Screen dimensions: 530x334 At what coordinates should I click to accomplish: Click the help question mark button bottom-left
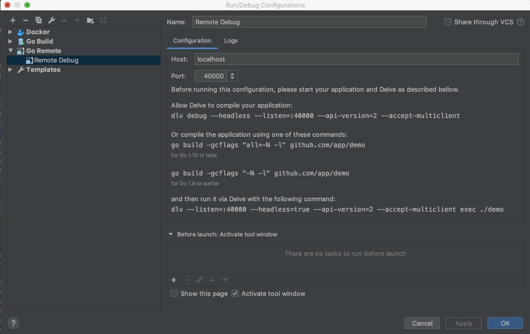click(x=14, y=323)
